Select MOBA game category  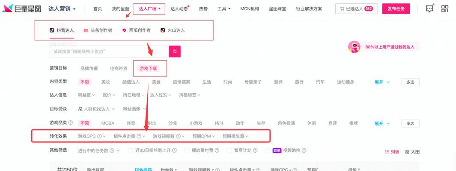108,123
